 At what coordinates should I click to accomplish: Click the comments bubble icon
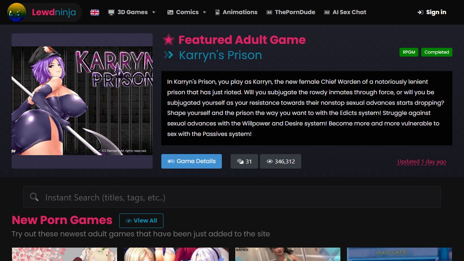pos(240,162)
